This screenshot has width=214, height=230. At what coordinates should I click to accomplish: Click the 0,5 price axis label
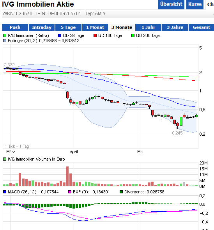click(202, 110)
